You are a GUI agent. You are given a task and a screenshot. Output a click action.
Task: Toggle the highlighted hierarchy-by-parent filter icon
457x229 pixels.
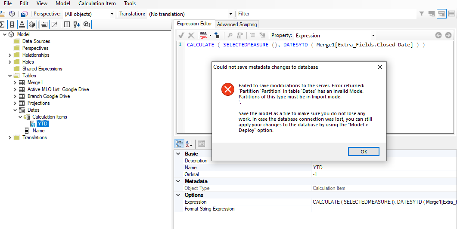441,14
